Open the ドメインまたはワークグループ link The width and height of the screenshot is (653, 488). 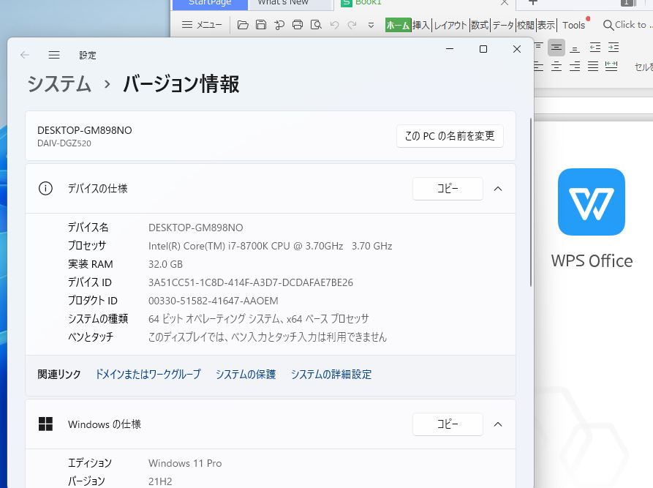[x=148, y=374]
